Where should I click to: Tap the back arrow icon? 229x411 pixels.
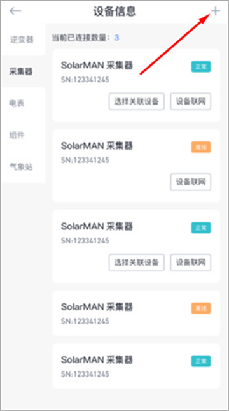(15, 11)
